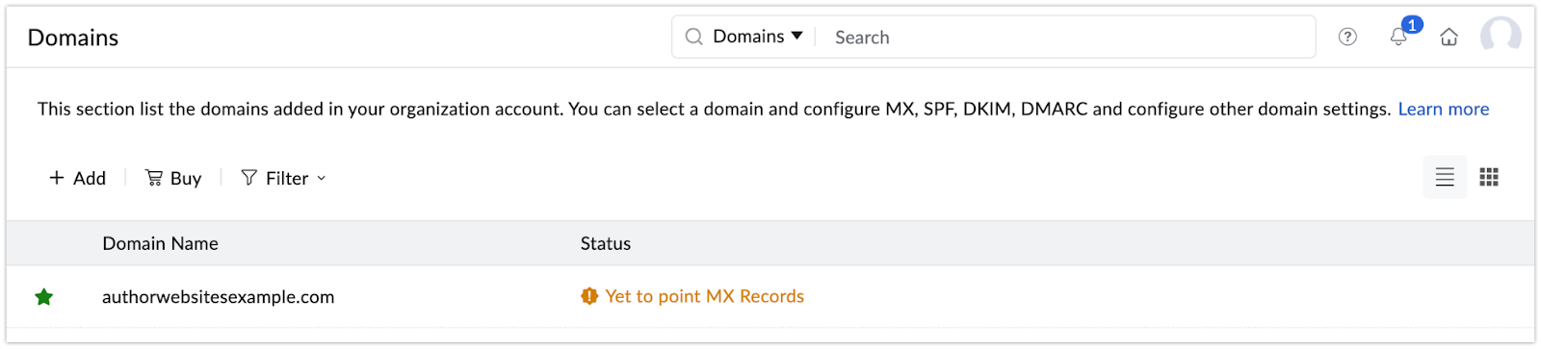This screenshot has height=349, width=1541.
Task: Click the plus Add button
Action: (x=77, y=178)
